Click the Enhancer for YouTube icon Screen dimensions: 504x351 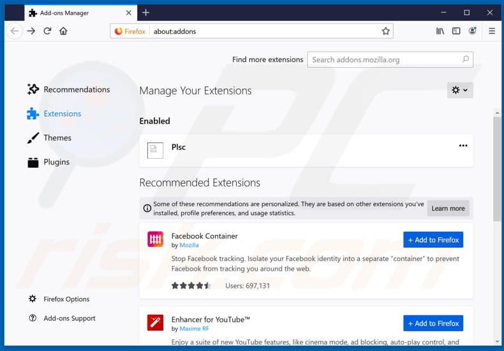(x=155, y=323)
